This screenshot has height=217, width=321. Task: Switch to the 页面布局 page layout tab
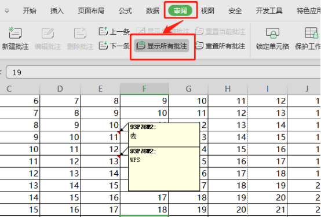pos(91,10)
